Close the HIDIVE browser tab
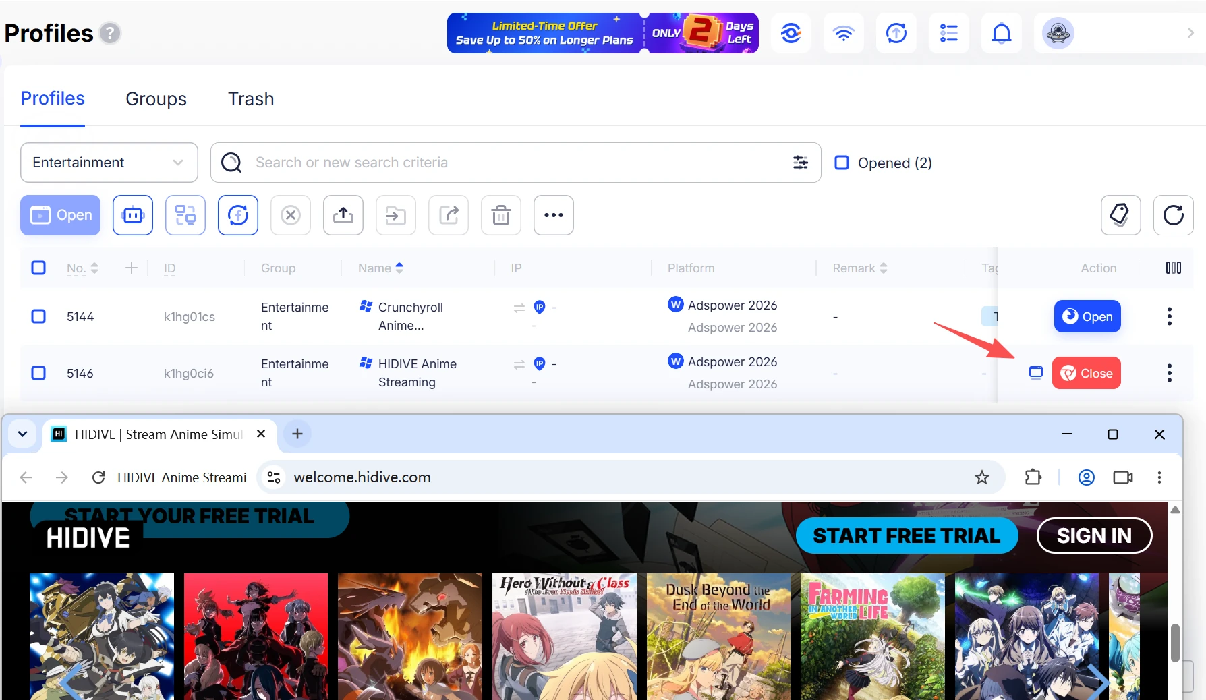1206x700 pixels. click(x=261, y=434)
